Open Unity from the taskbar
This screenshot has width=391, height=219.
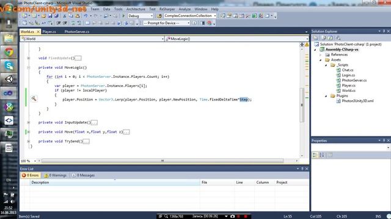(x=9, y=80)
